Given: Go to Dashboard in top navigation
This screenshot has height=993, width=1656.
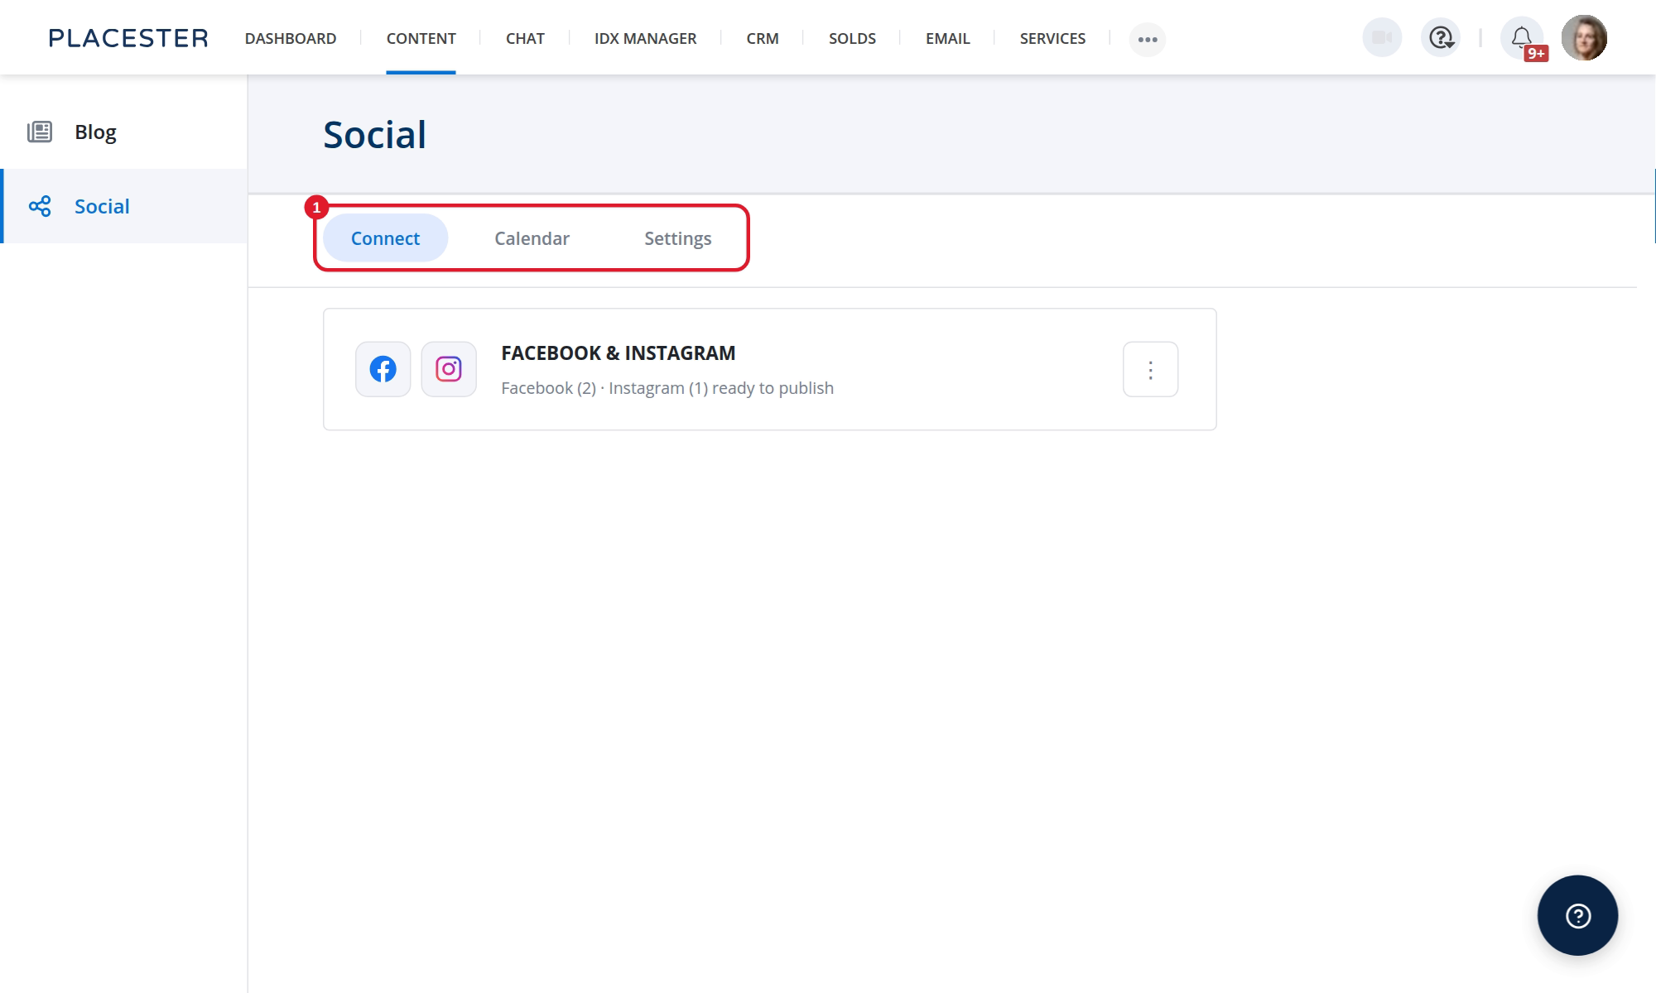Looking at the screenshot, I should pos(291,38).
